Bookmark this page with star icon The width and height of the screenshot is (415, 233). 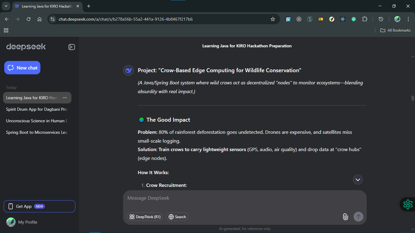(x=273, y=19)
